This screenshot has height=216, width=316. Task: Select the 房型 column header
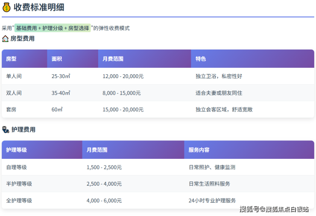(11, 59)
